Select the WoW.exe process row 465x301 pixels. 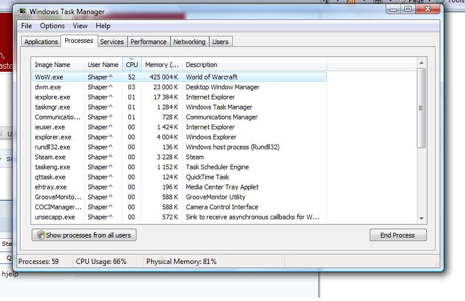coord(179,77)
